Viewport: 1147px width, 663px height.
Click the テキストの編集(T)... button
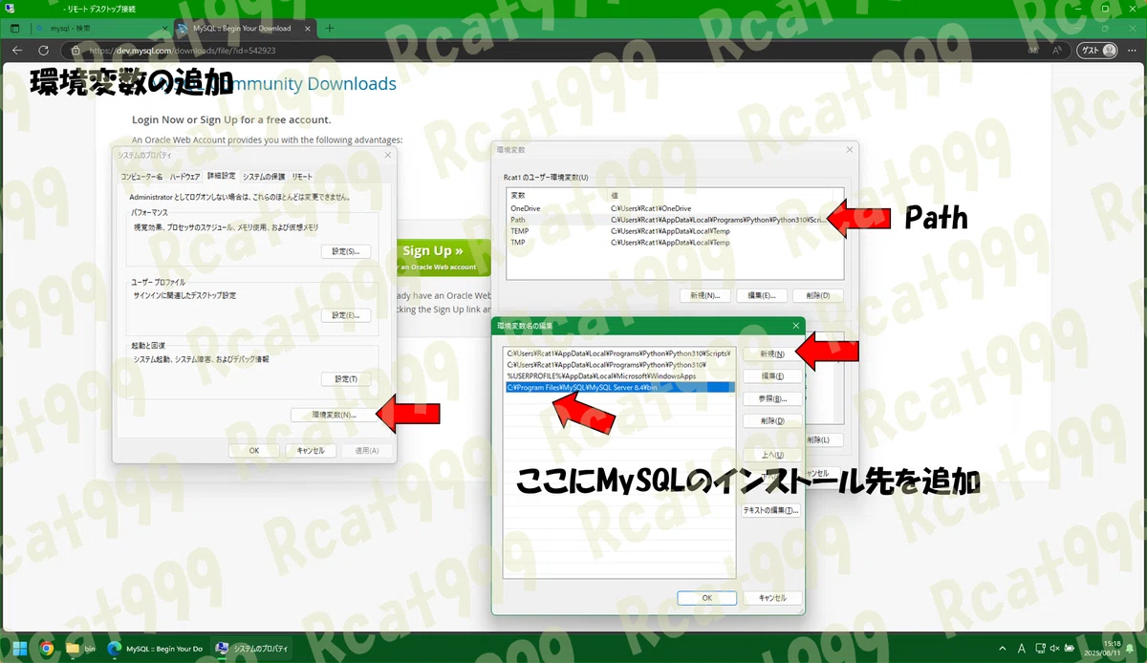771,510
